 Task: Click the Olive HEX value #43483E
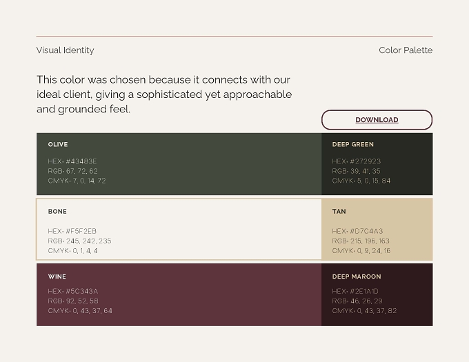coord(81,161)
